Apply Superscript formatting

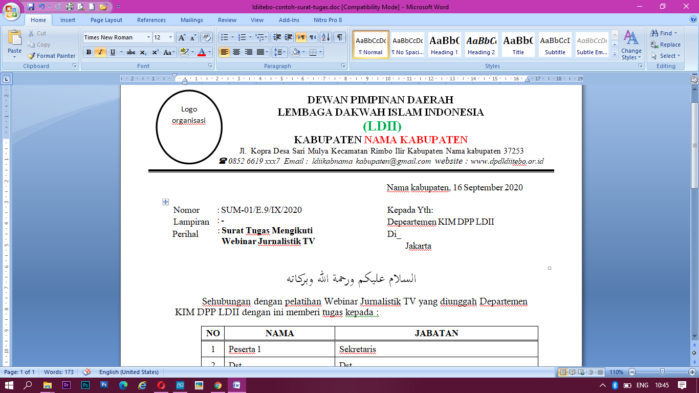tap(155, 52)
